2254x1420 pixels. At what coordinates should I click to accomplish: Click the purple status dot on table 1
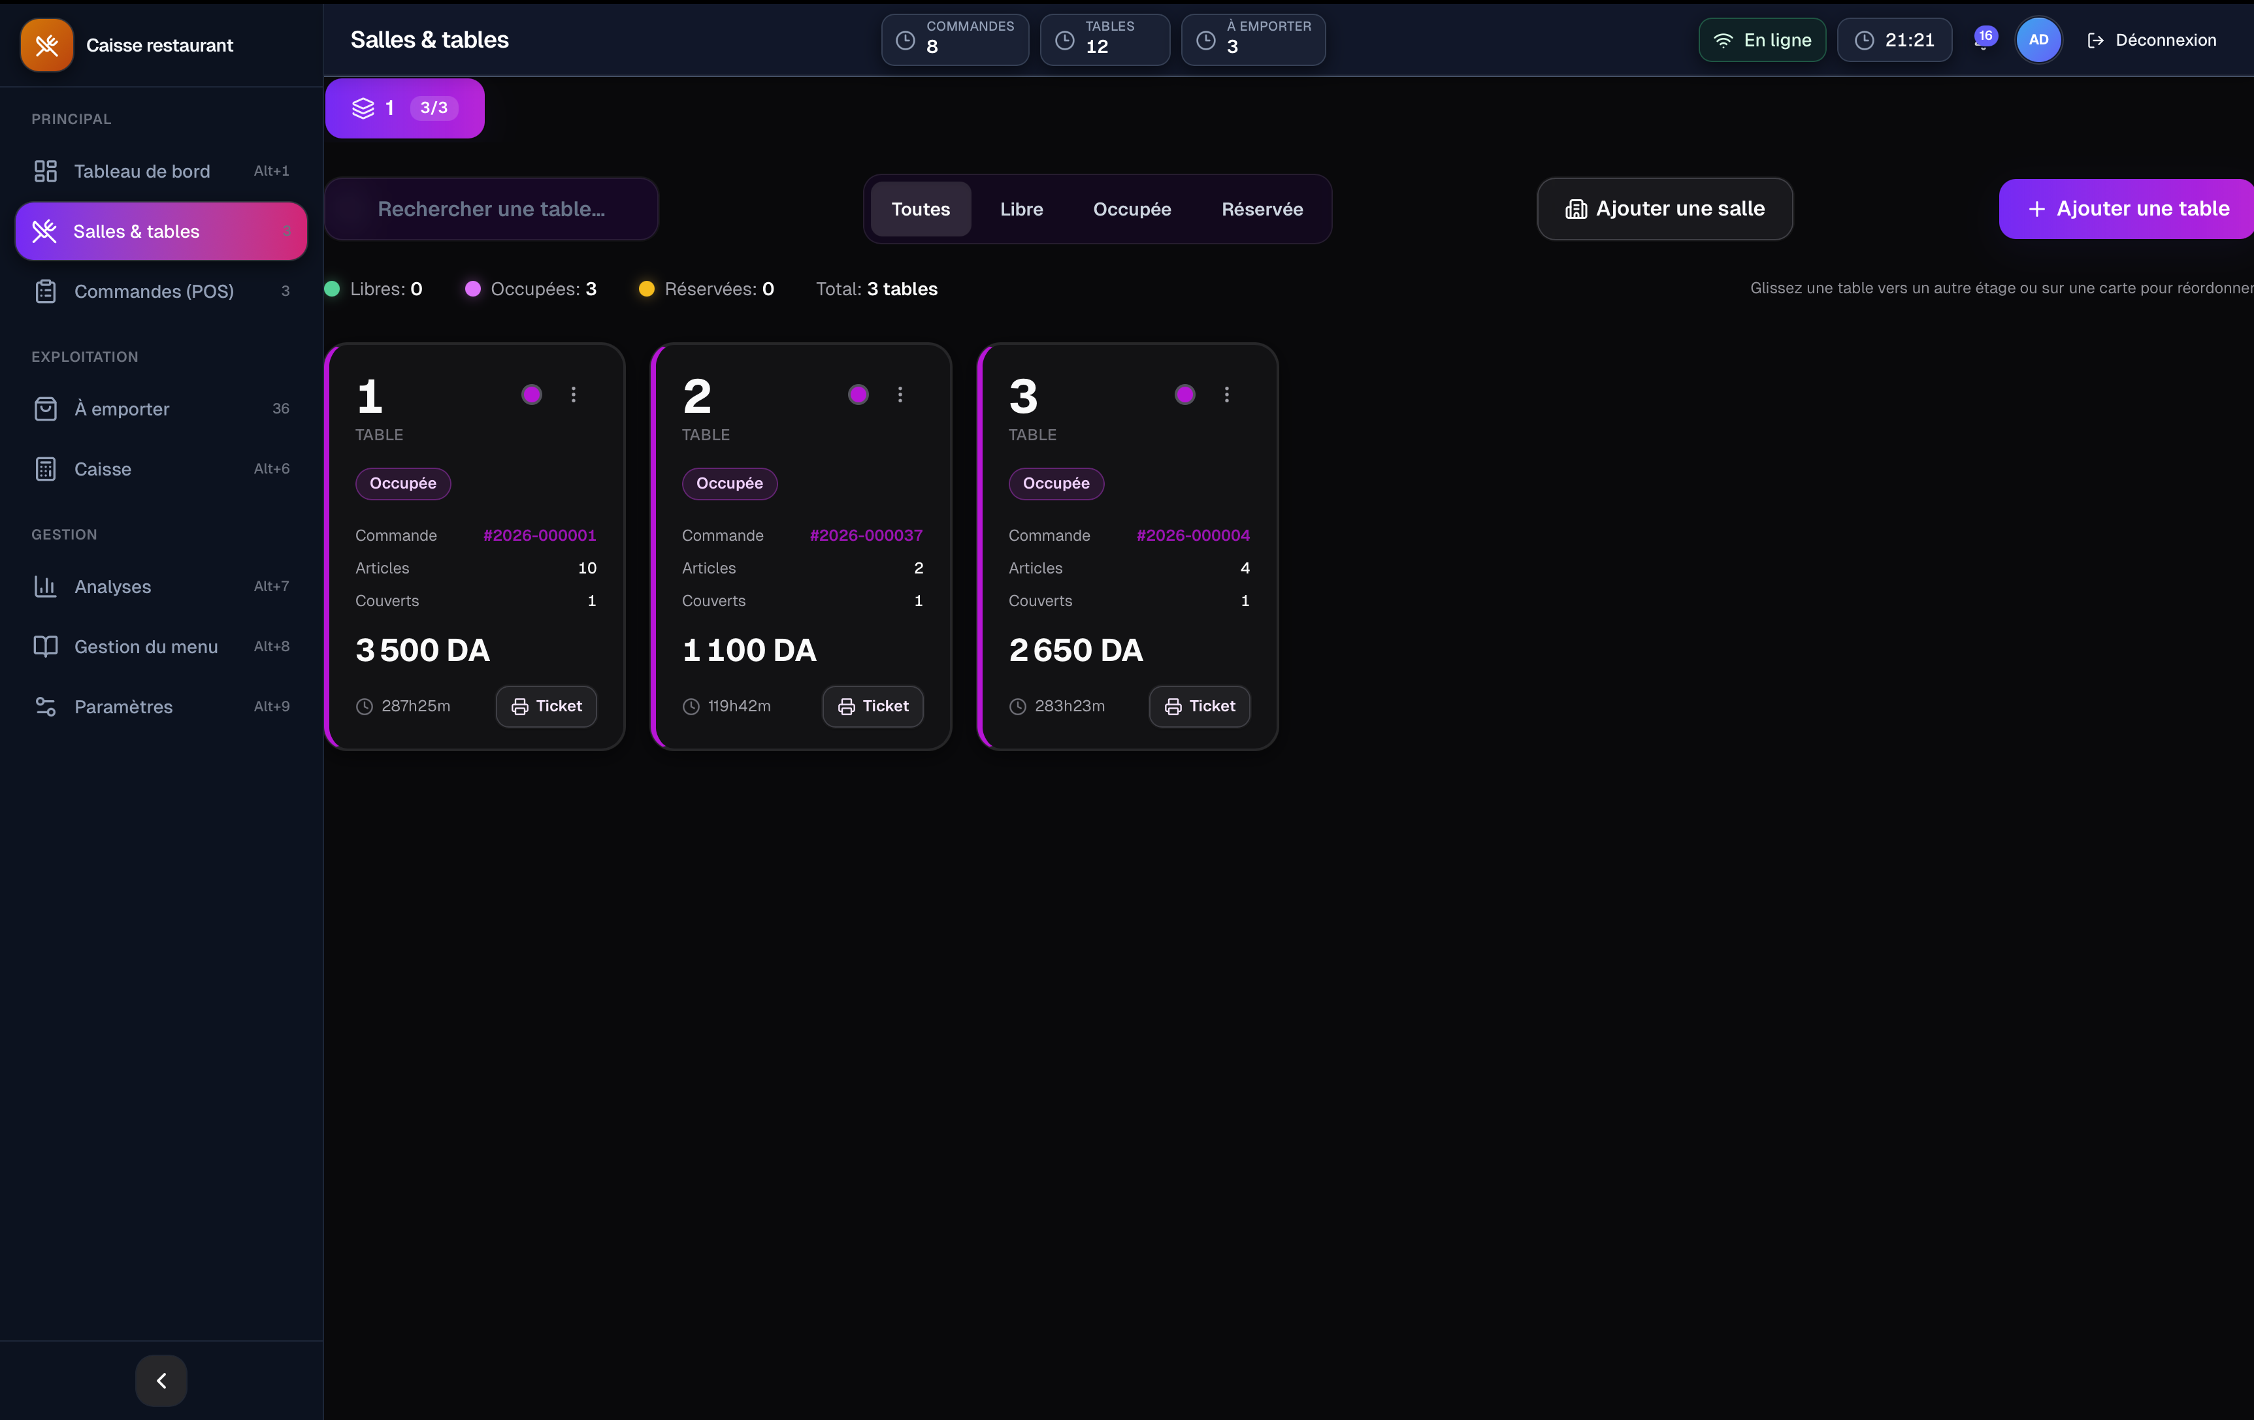[532, 395]
